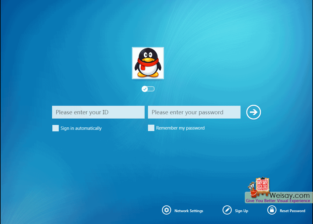Viewport: 313px width, 224px height.
Task: Enable Sign in automatically
Action: (55, 128)
